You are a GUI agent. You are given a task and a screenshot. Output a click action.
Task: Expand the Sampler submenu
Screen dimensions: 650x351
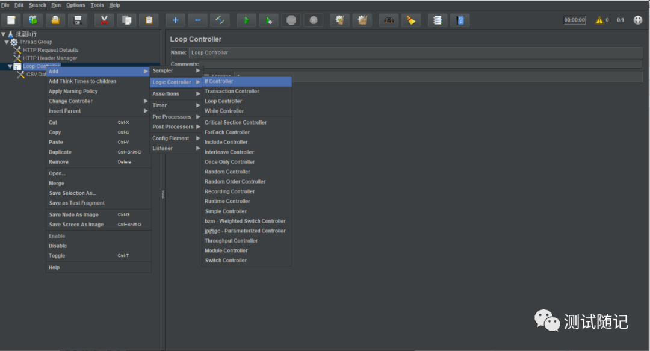click(176, 70)
